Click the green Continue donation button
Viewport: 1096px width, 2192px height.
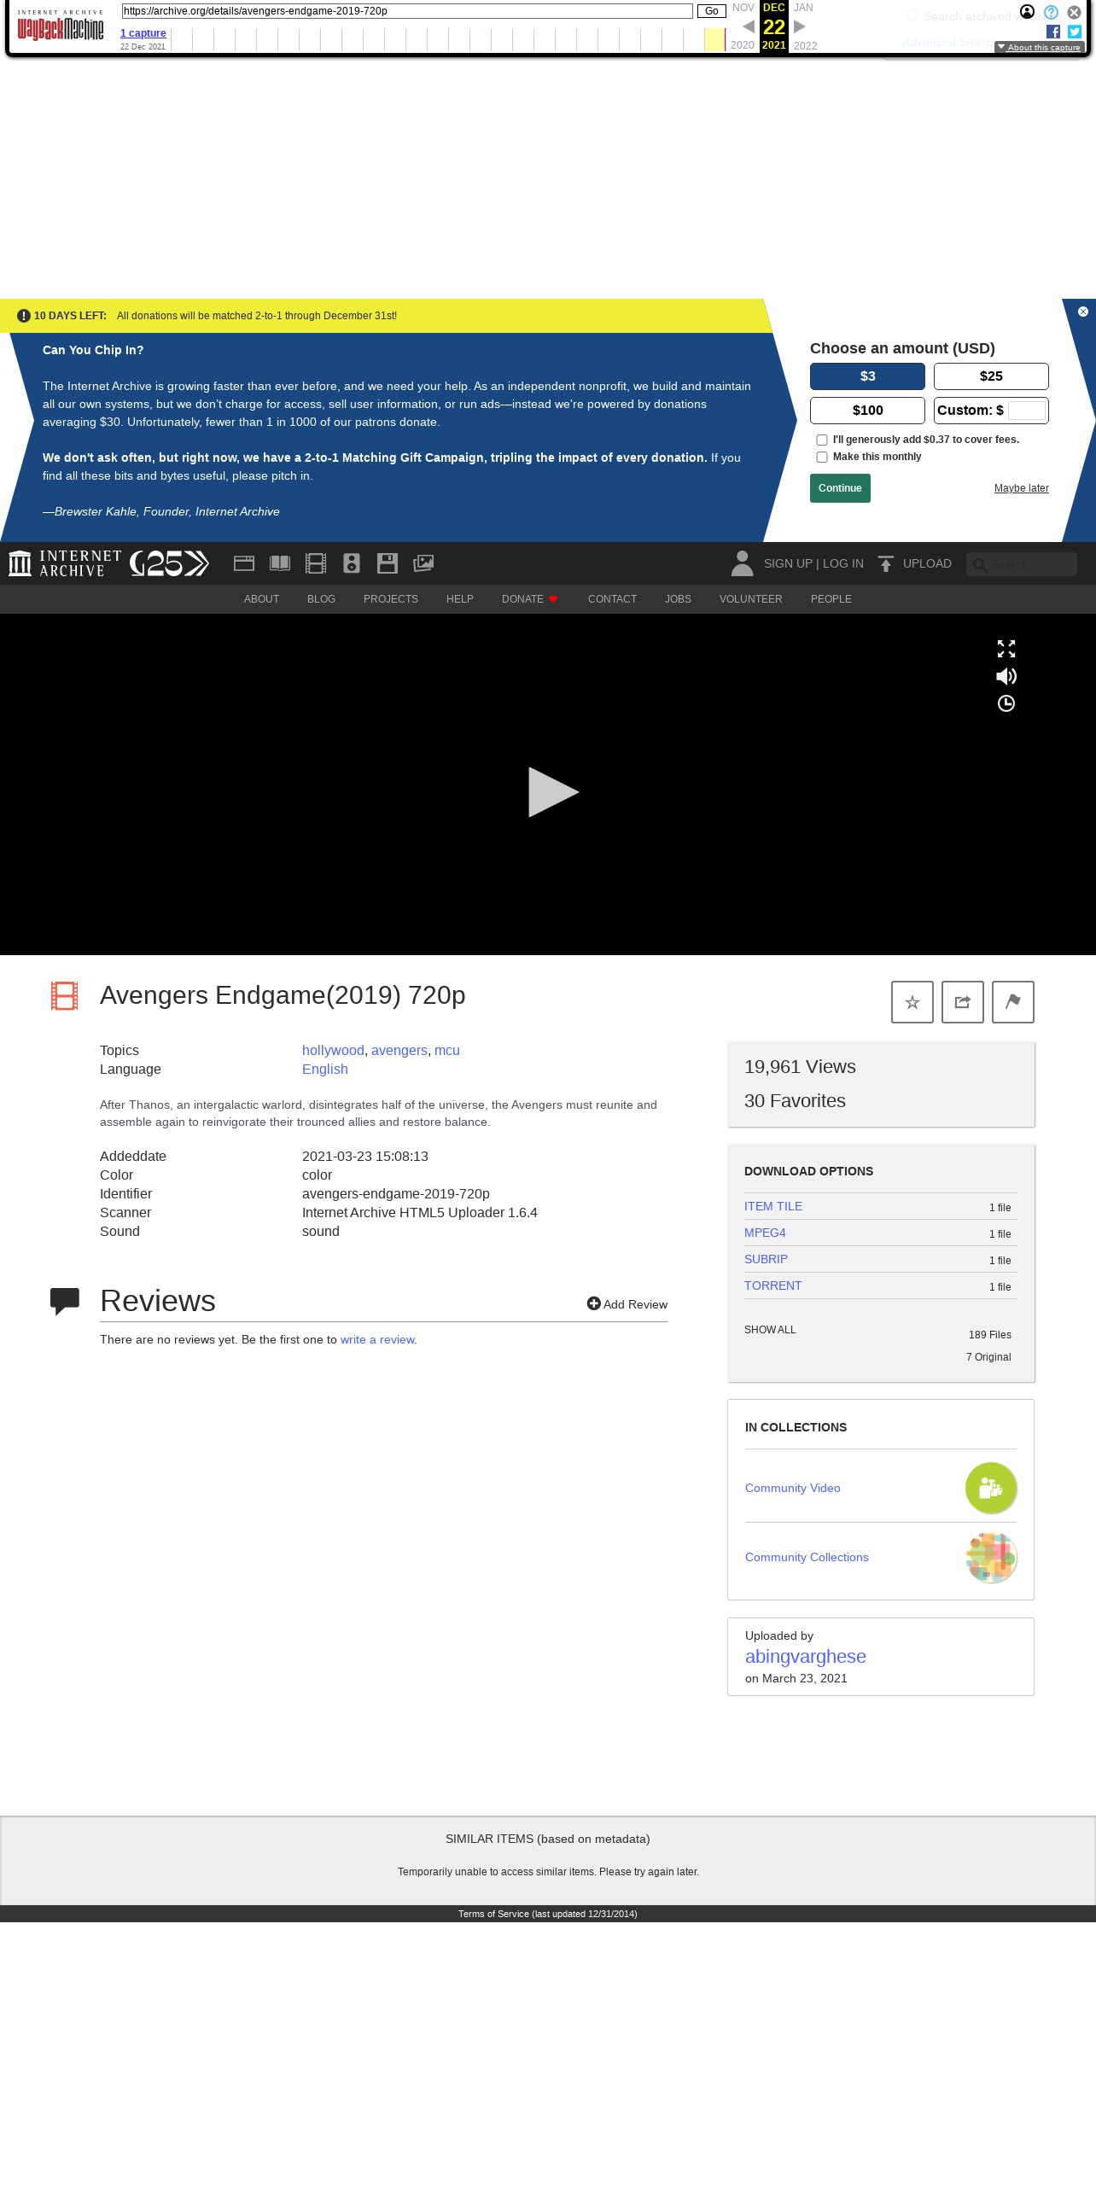840,488
